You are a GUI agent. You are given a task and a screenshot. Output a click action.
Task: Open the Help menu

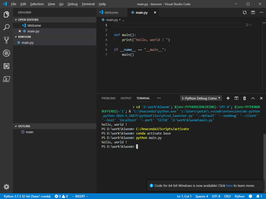[102, 4]
